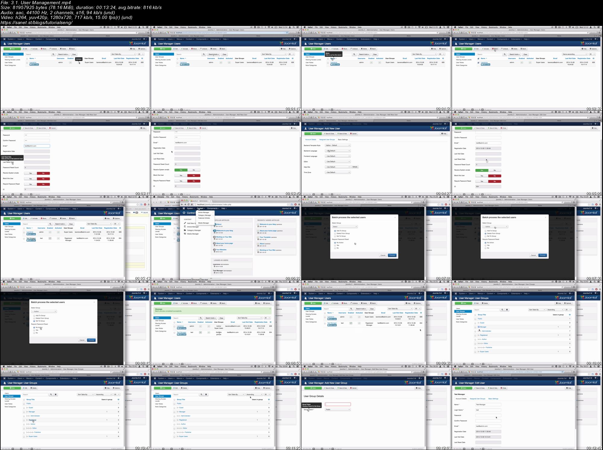This screenshot has width=603, height=450.
Task: Click the Process button in the 00:07:00 frame
Action: click(392, 255)
